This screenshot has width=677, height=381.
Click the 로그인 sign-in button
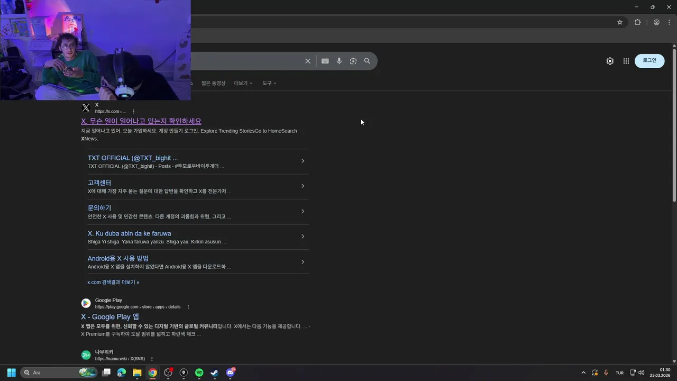[x=649, y=60]
